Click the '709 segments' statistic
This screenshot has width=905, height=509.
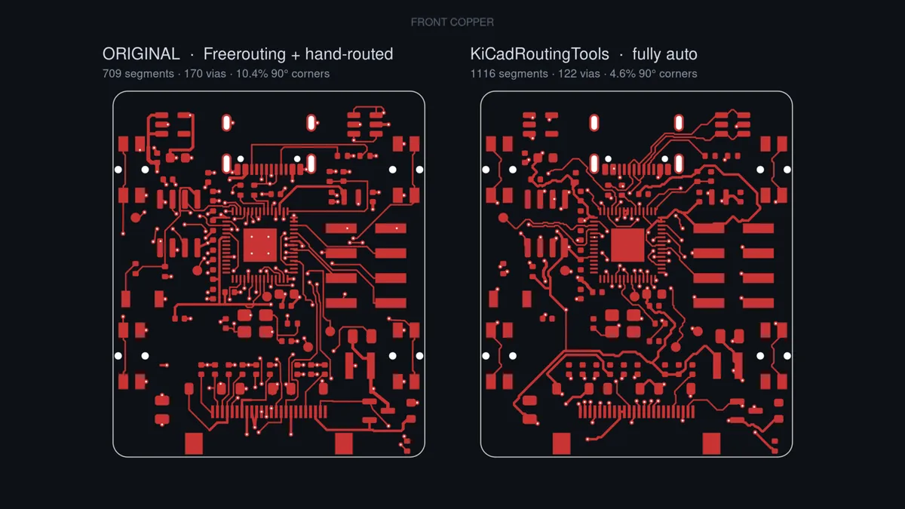[x=138, y=74]
